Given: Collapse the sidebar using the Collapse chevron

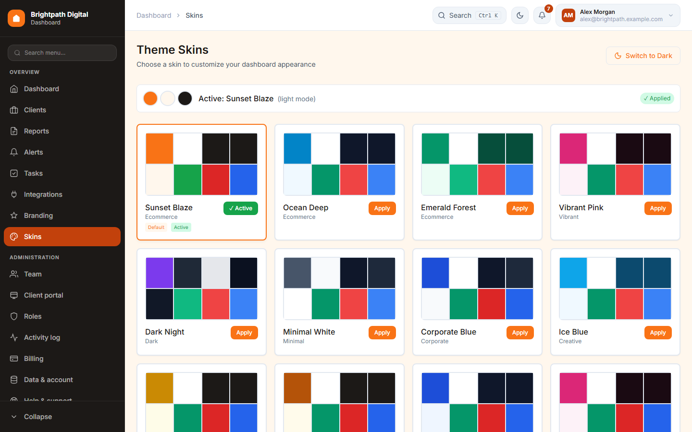Looking at the screenshot, I should tap(14, 417).
